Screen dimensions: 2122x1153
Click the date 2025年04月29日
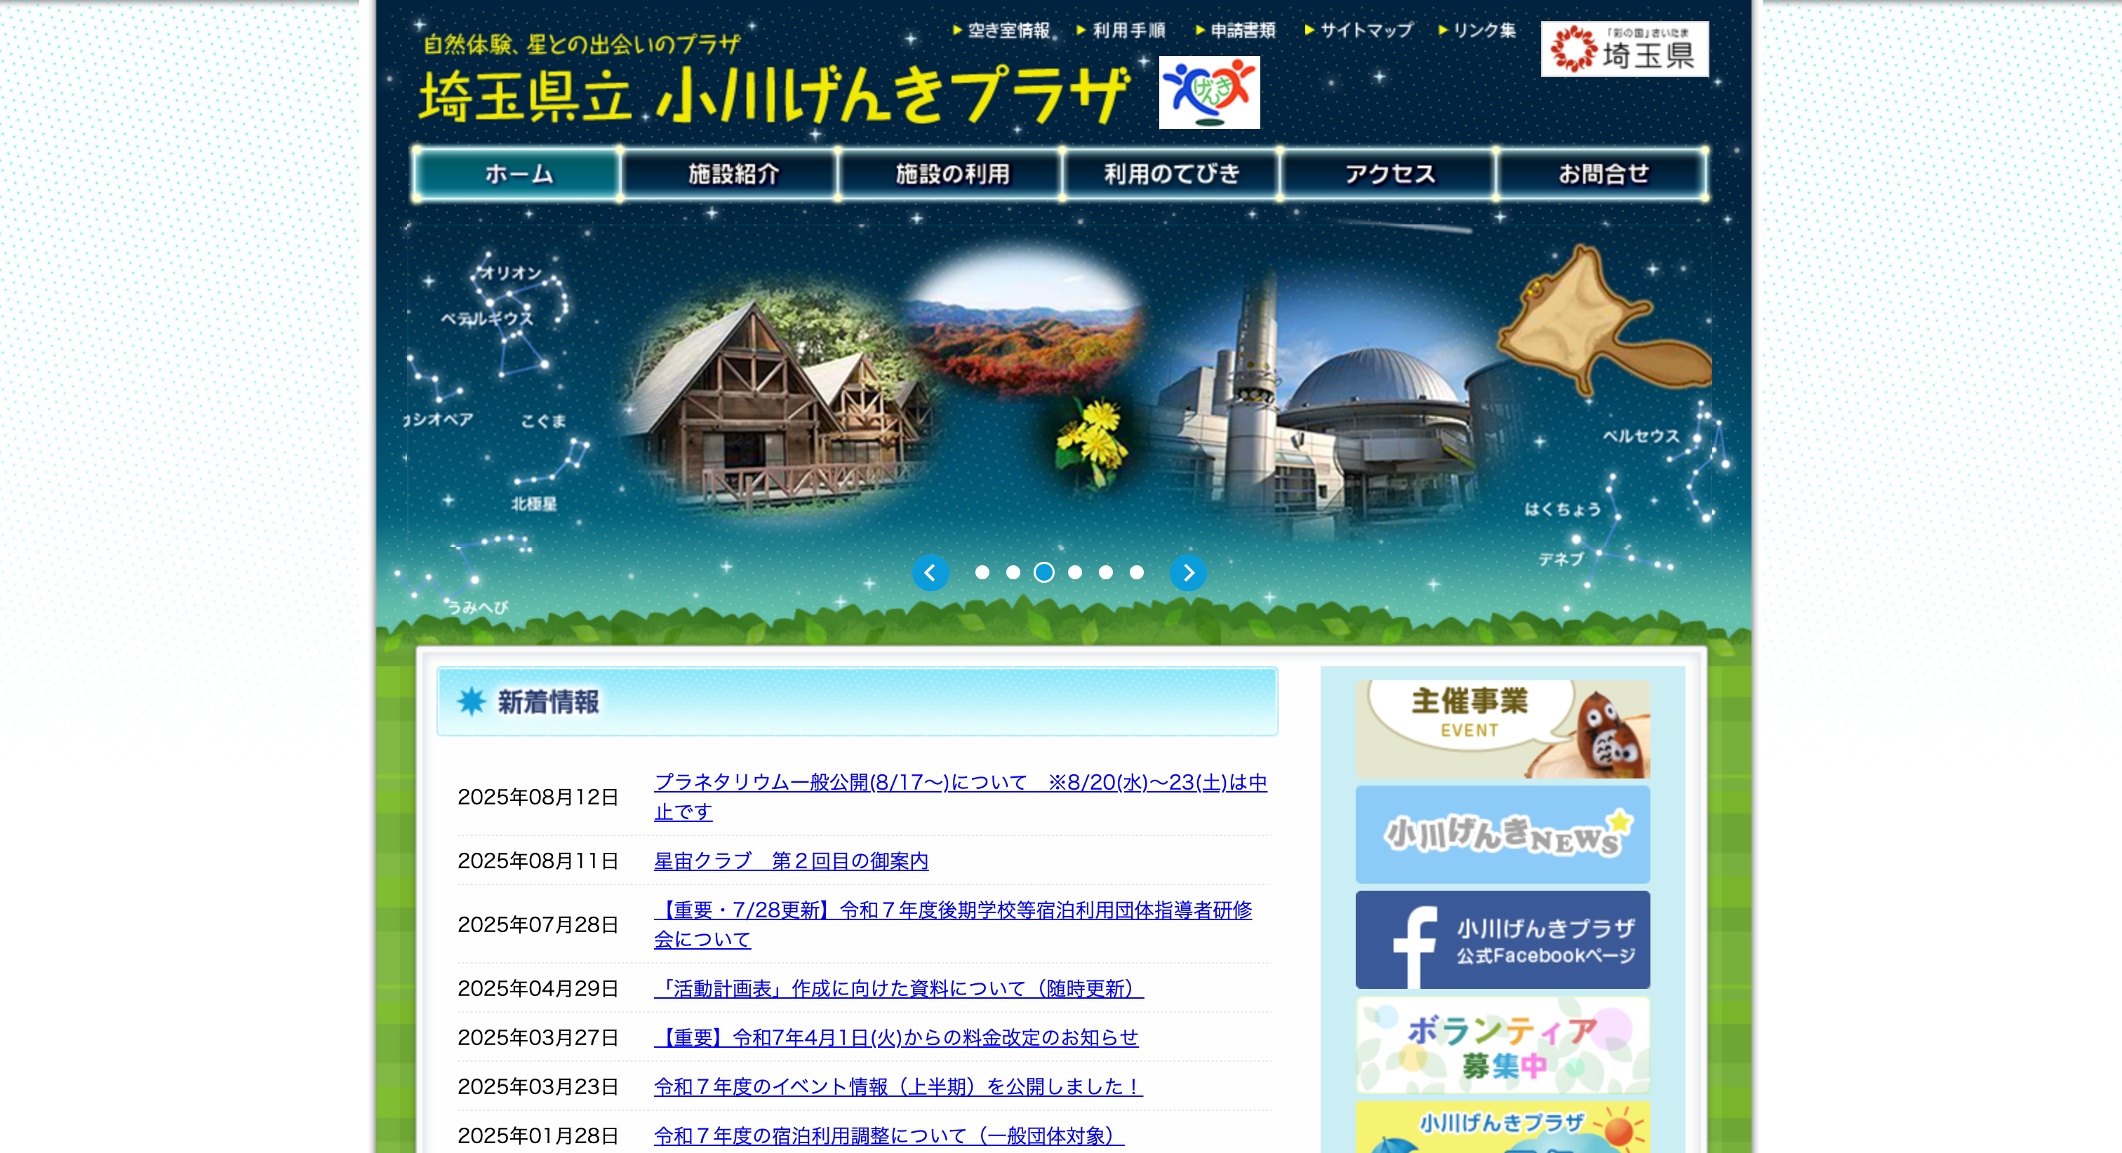[x=538, y=988]
